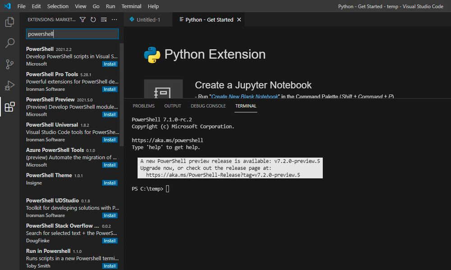Image resolution: width=451 pixels, height=270 pixels.
Task: Install Run in Powershell extension
Action: [x=110, y=266]
